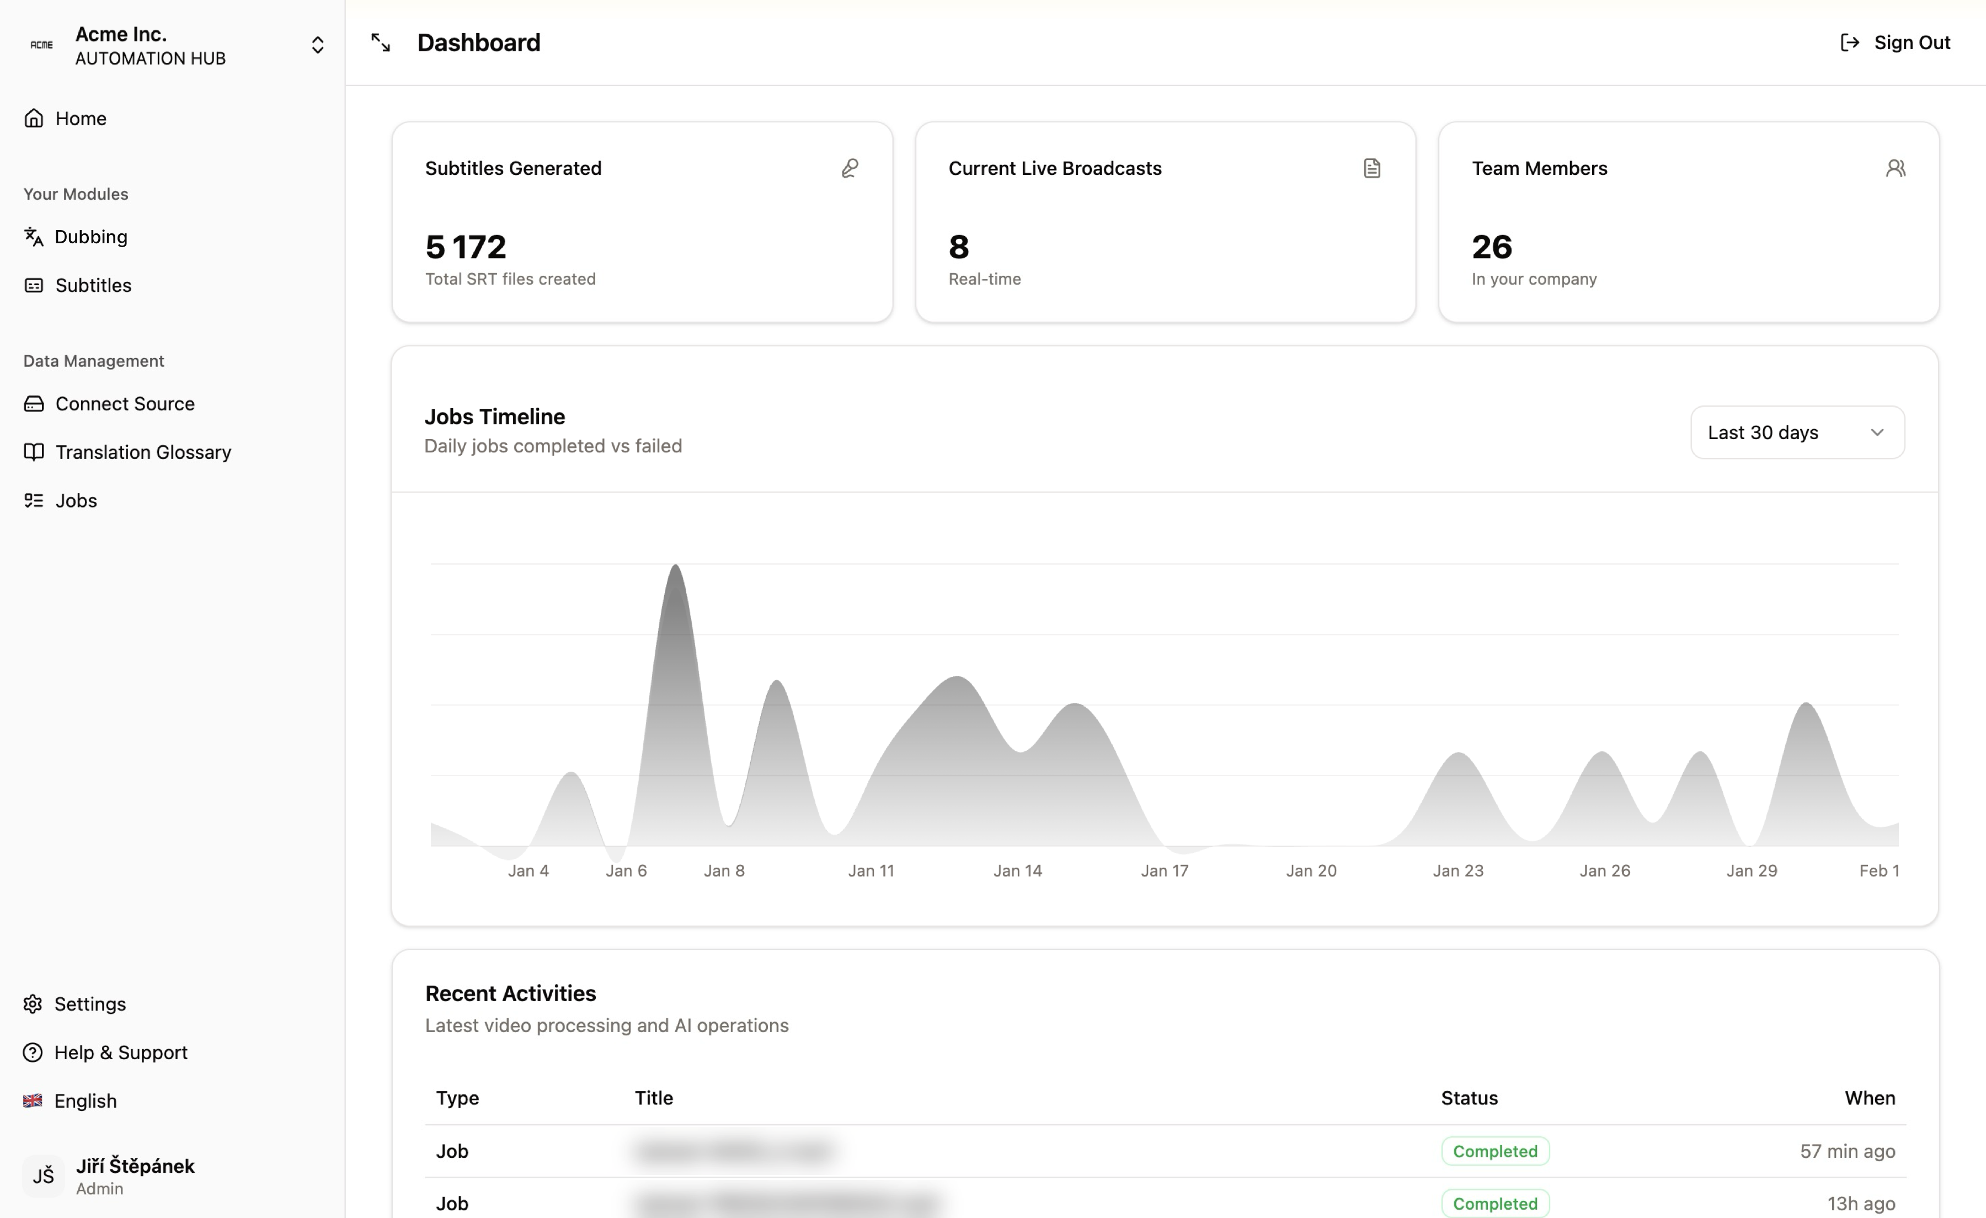The height and width of the screenshot is (1218, 1986).
Task: Click the microphone icon on Subtitles Generated card
Action: pyautogui.click(x=850, y=168)
